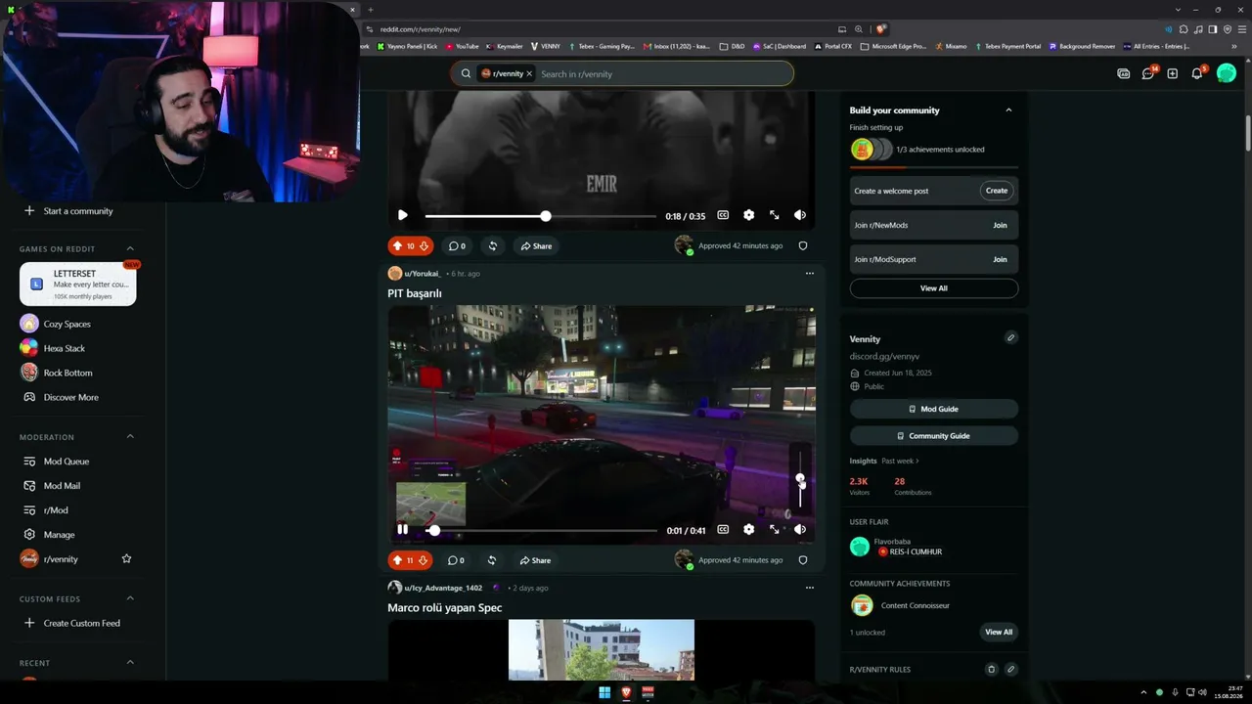Share the top video post
This screenshot has height=704, width=1252.
tap(536, 246)
